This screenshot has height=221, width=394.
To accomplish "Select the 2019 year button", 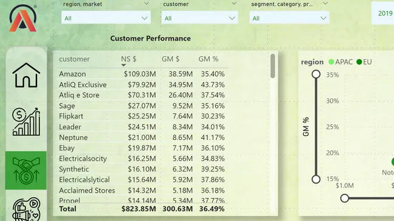I will click(383, 13).
